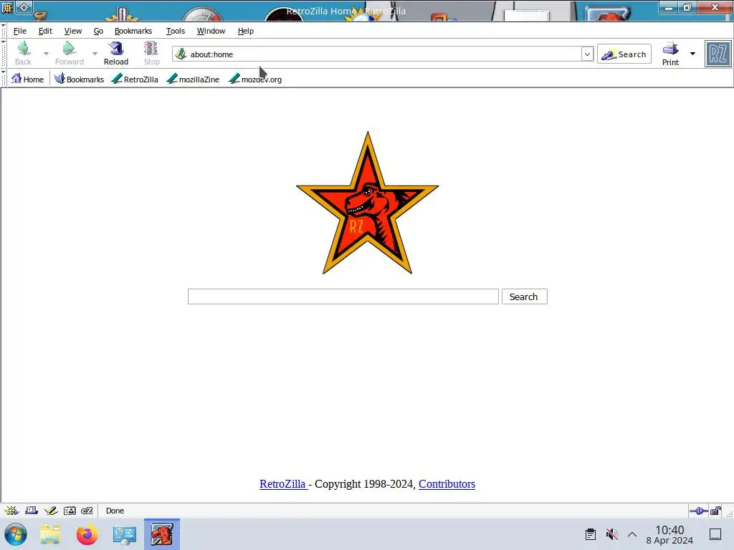Launch Firefox from the taskbar
The height and width of the screenshot is (550, 734).
click(87, 534)
